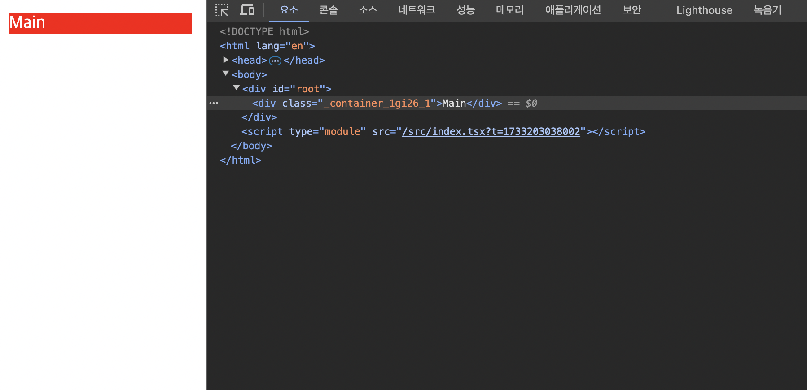Select the closing </body> tag
The width and height of the screenshot is (807, 390).
(x=251, y=146)
